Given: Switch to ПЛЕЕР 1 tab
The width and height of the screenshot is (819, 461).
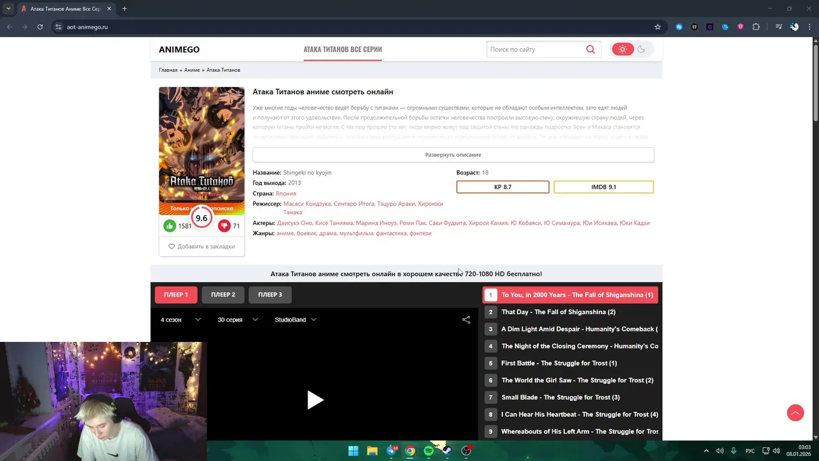Looking at the screenshot, I should point(176,295).
